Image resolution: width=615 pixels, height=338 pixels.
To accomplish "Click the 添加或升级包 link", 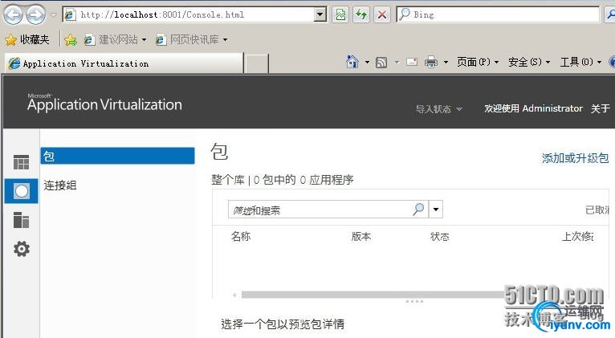I will (576, 158).
